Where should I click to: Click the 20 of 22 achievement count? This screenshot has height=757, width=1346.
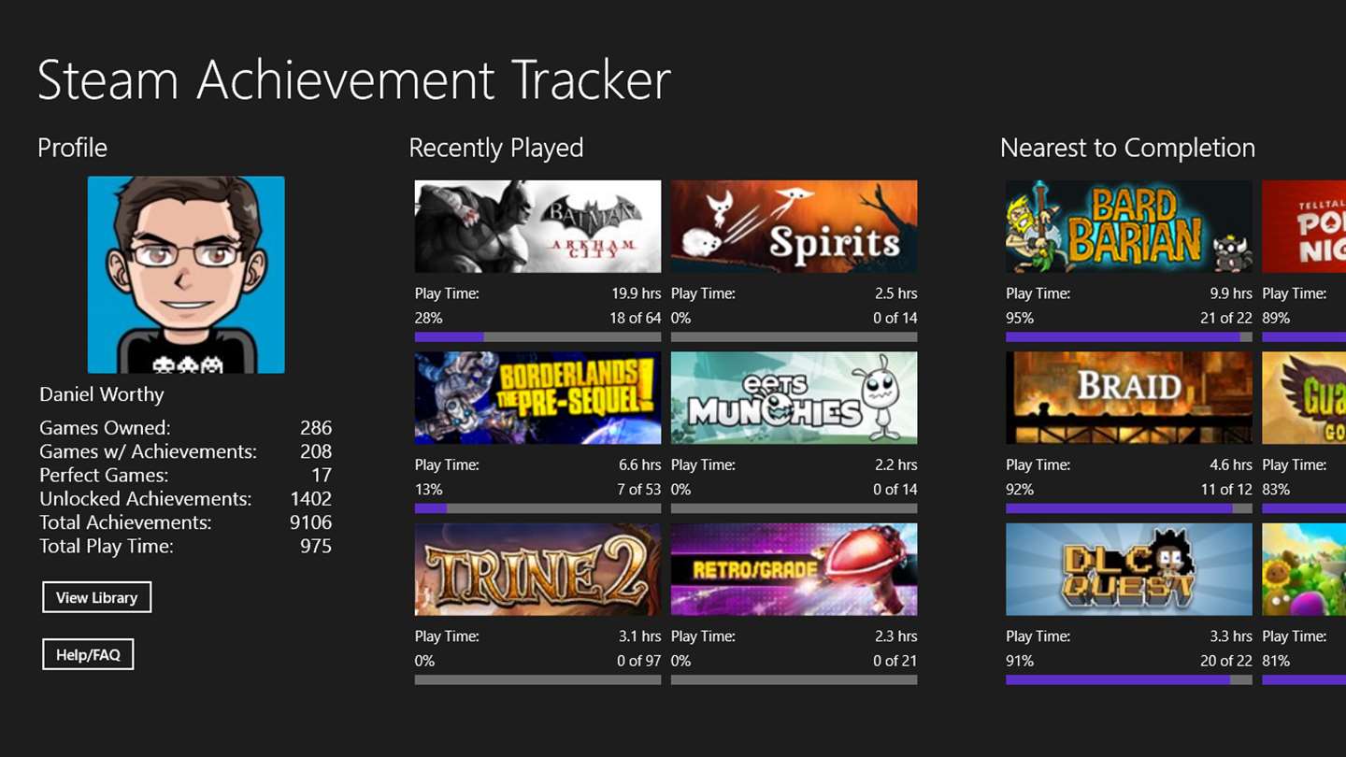(x=1226, y=661)
